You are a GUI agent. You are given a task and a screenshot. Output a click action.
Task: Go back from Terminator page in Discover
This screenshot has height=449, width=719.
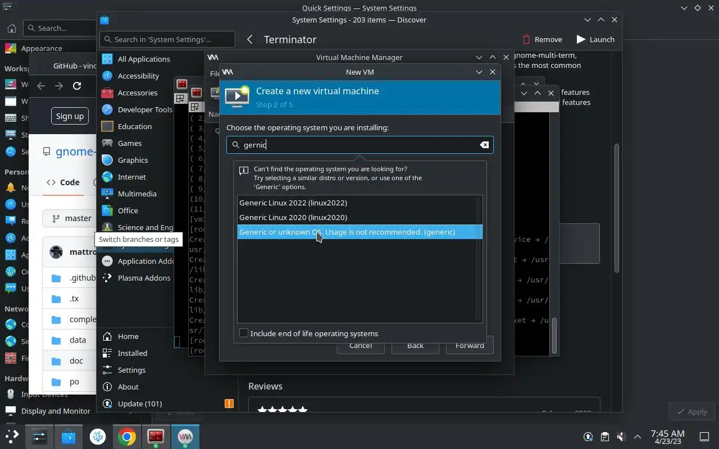coord(250,39)
